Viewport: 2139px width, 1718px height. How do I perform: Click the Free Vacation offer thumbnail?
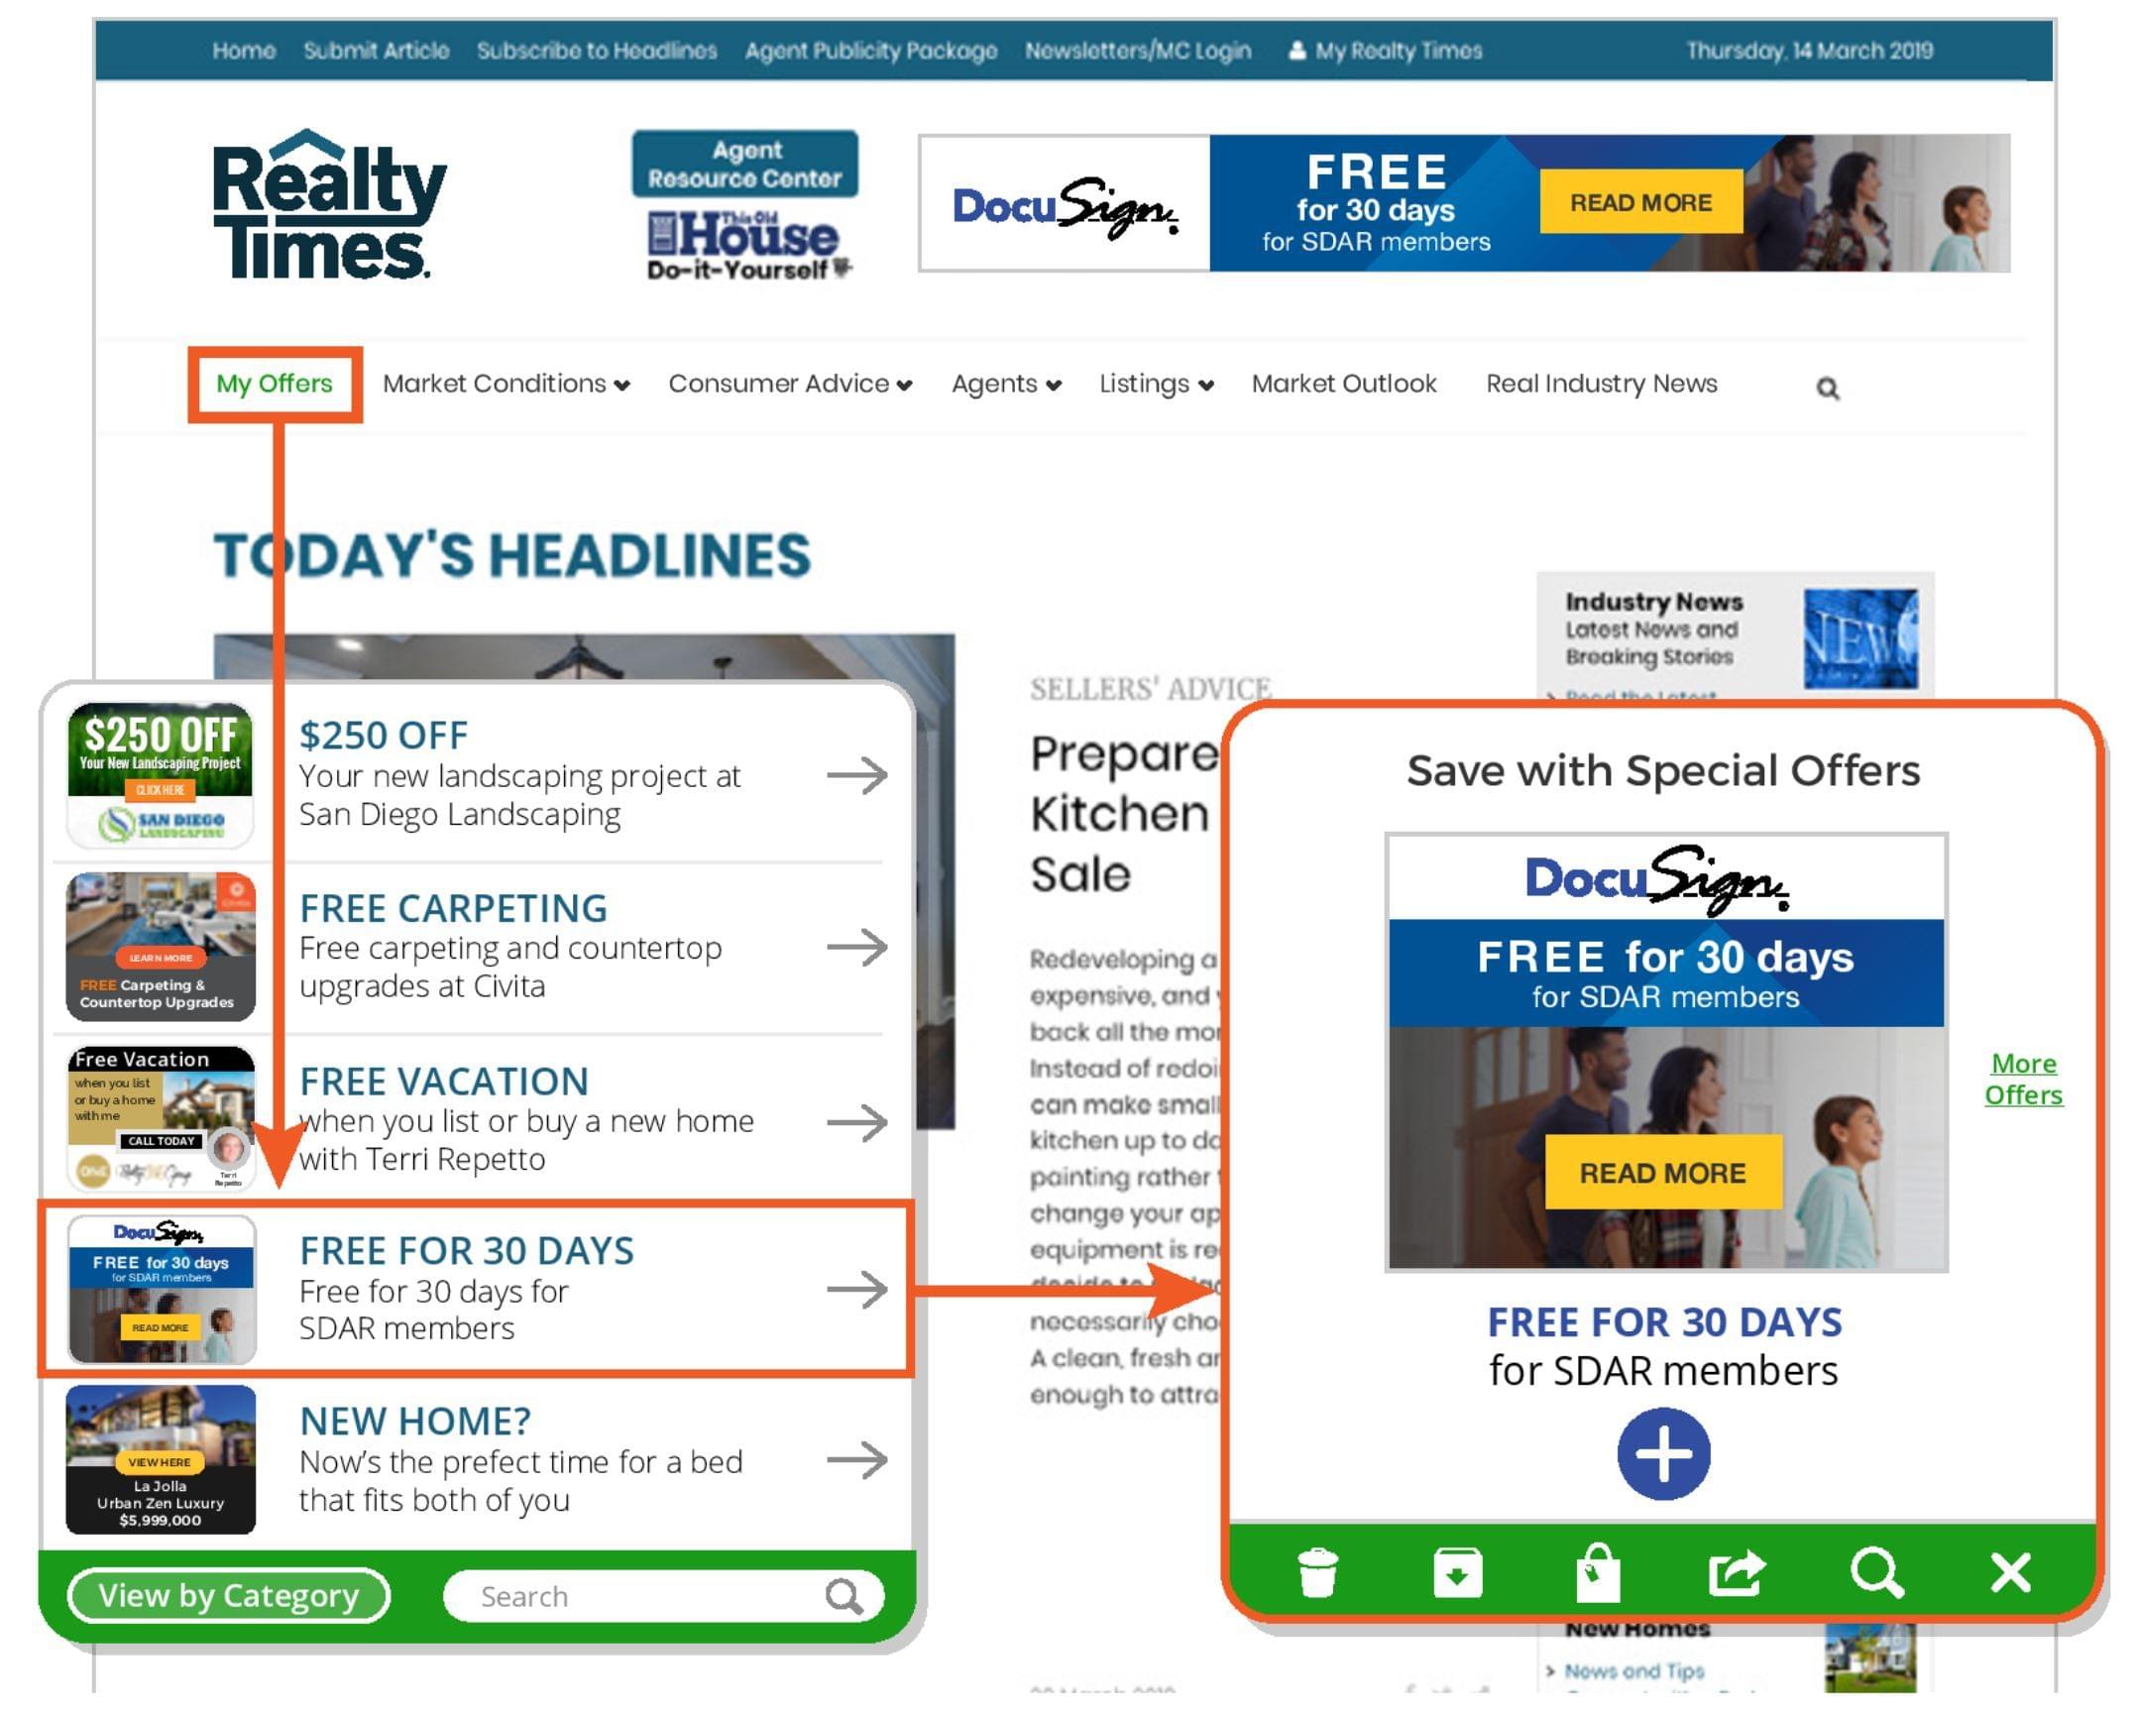160,1118
